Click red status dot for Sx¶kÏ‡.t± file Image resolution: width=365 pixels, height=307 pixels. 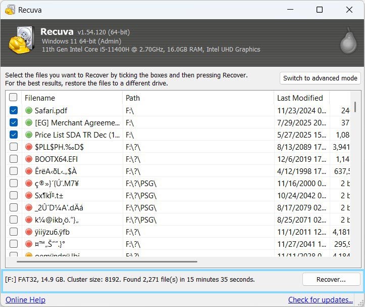pos(29,195)
